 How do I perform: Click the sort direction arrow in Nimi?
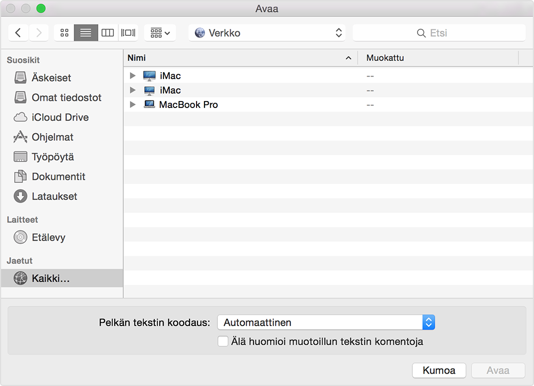[348, 58]
